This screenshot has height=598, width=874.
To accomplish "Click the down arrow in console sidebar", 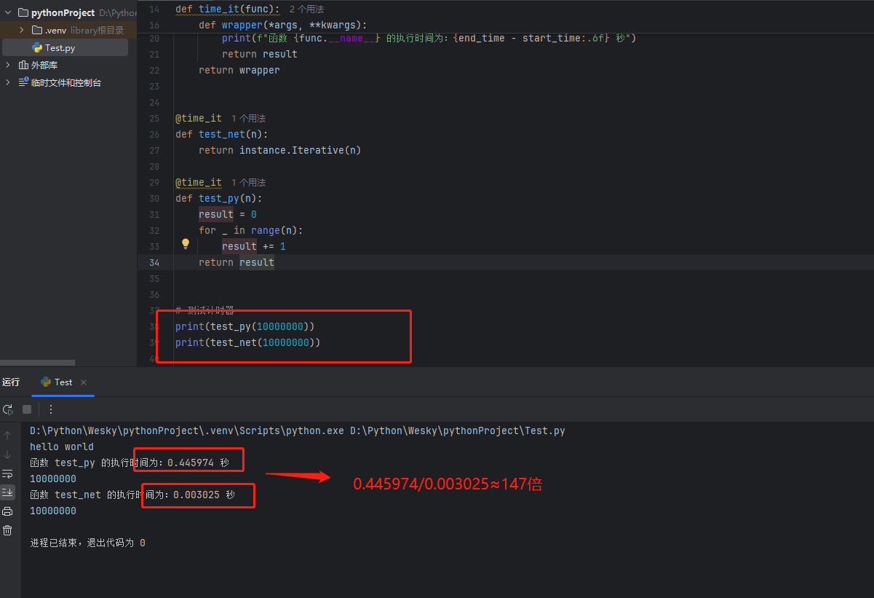I will coord(8,455).
